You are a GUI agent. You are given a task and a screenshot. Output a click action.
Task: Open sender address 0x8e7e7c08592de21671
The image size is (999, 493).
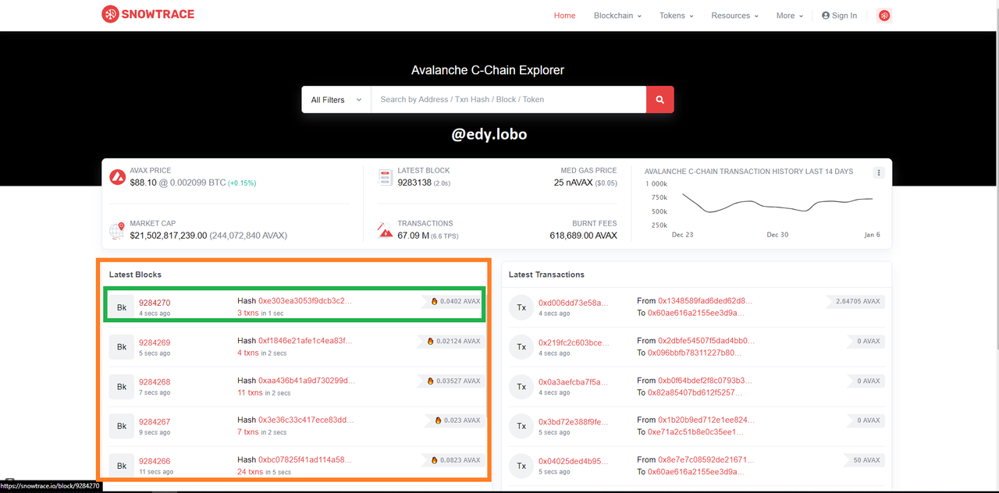[x=706, y=459]
